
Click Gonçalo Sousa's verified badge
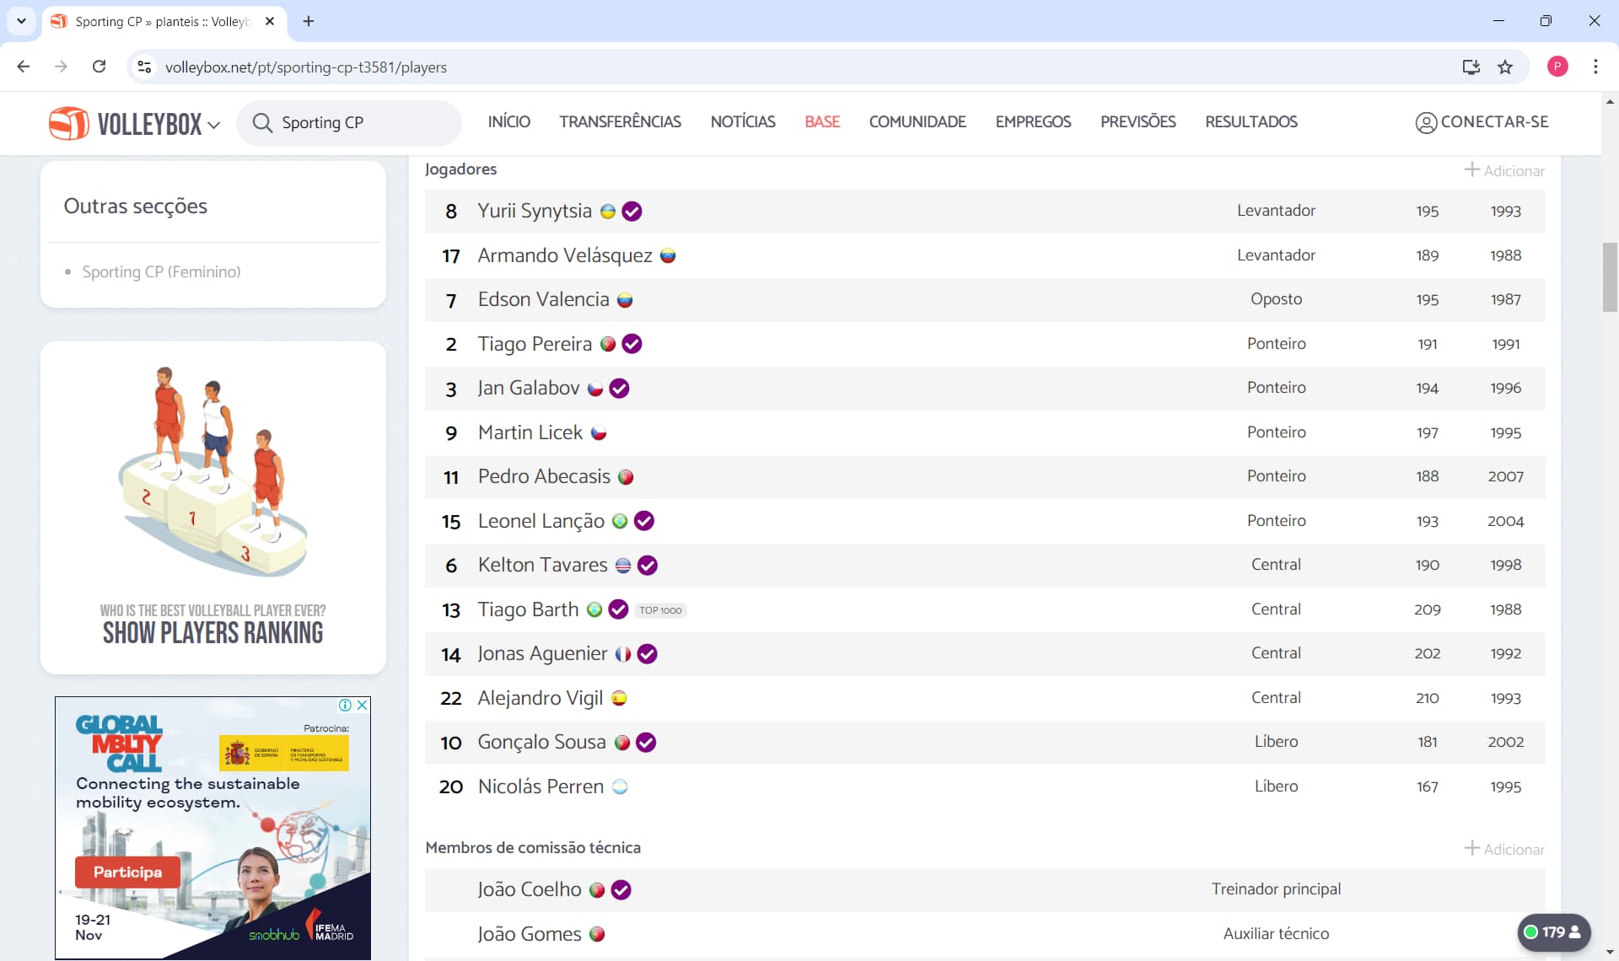[647, 743]
